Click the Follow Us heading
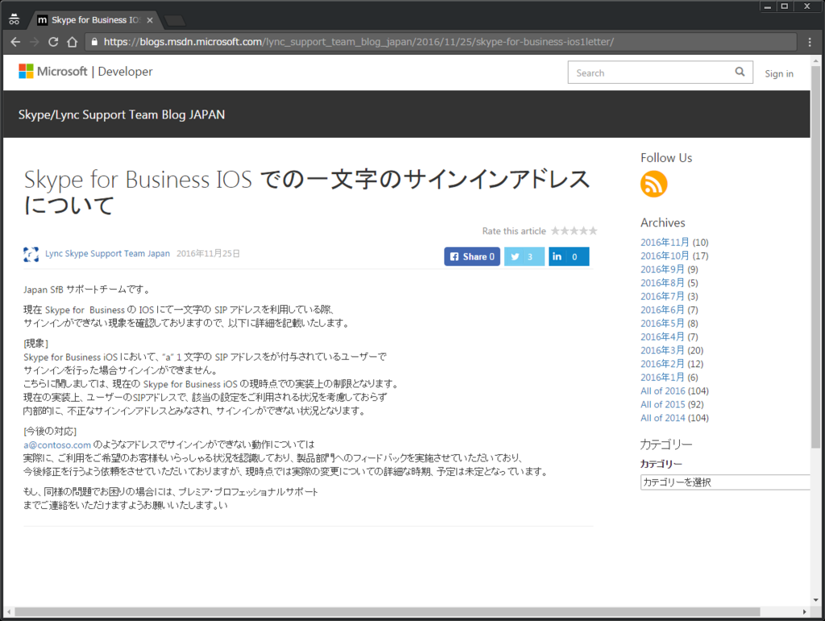This screenshot has width=825, height=621. (x=666, y=158)
